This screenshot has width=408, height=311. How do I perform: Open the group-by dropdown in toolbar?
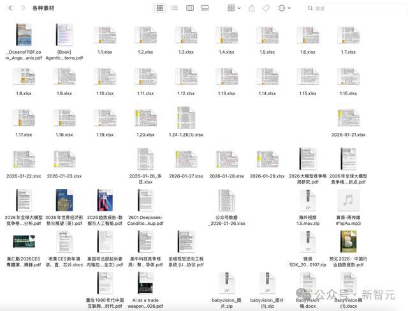click(x=234, y=8)
